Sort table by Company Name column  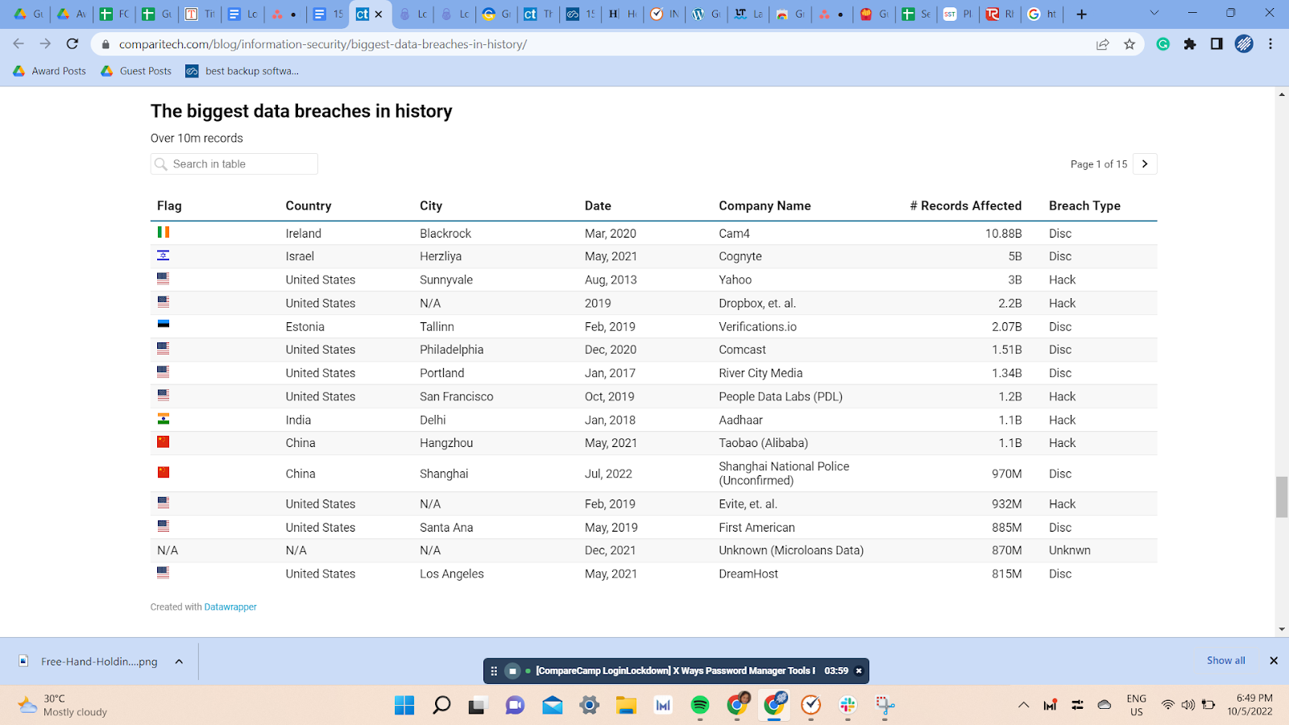765,205
